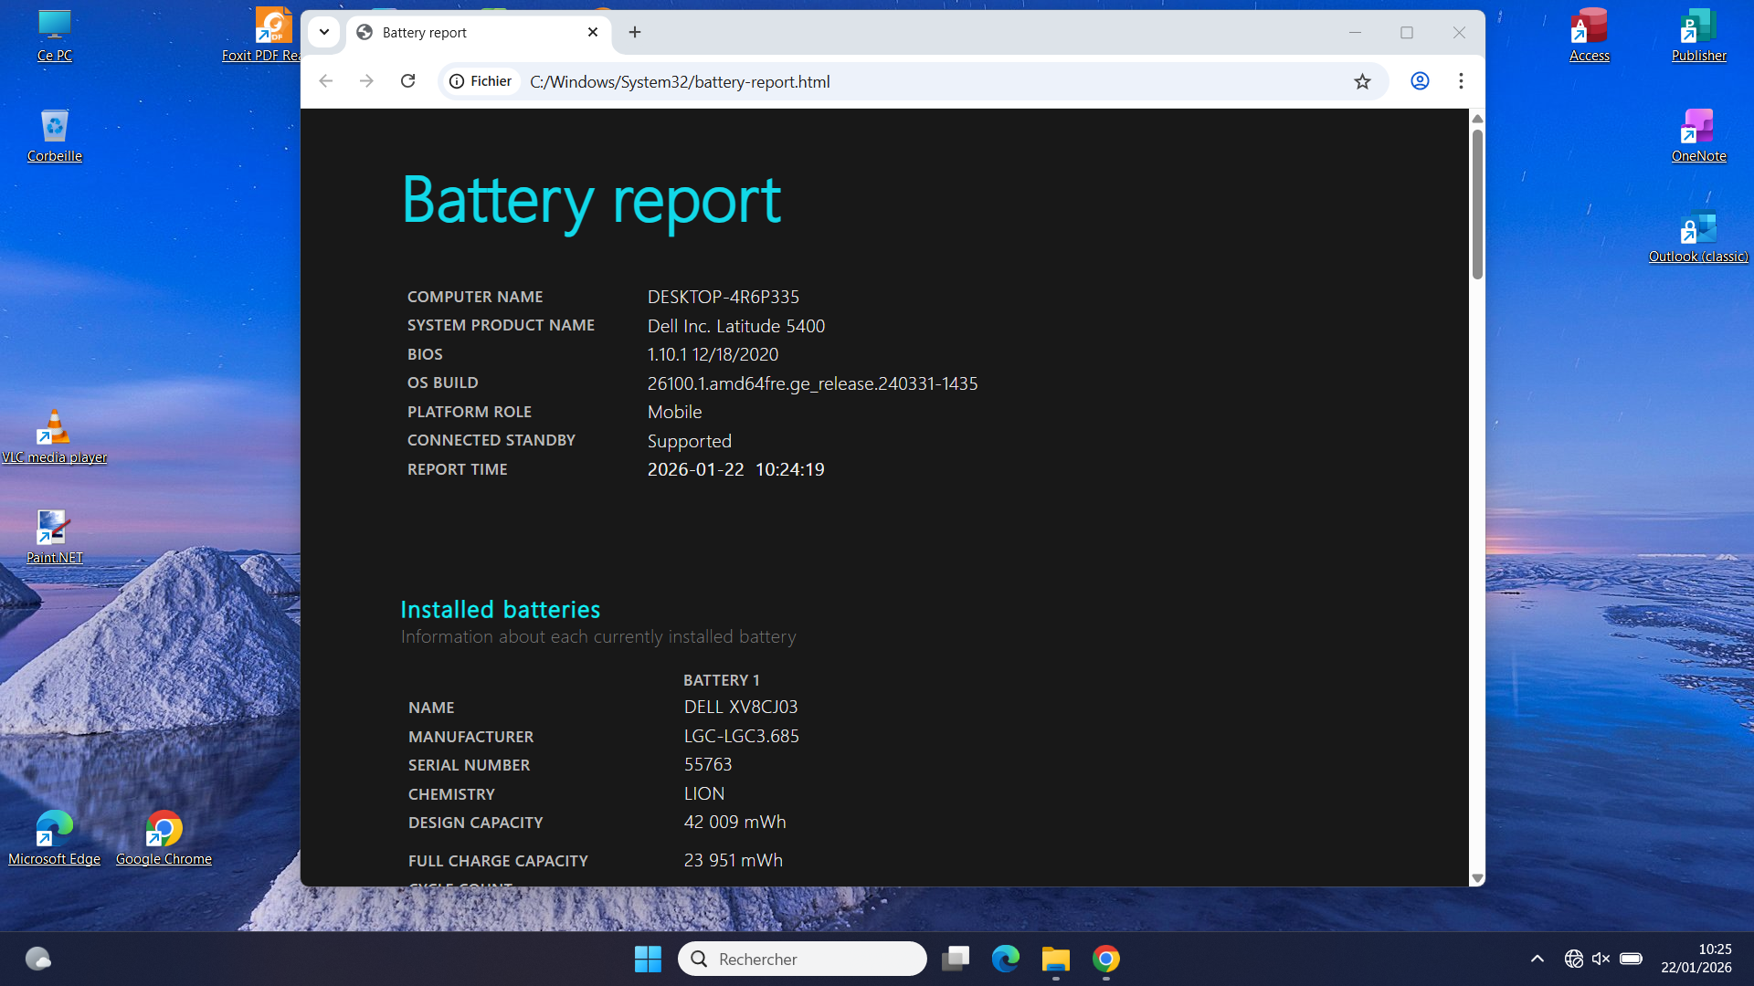Select the VLC media player shortcut
The height and width of the screenshot is (986, 1754).
coord(55,438)
